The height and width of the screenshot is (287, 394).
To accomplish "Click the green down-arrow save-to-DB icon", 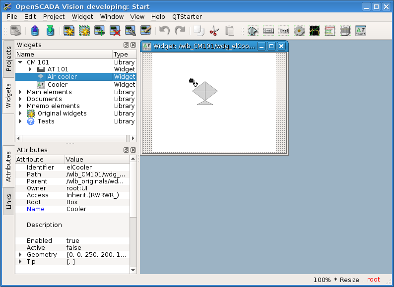I will pos(50,31).
